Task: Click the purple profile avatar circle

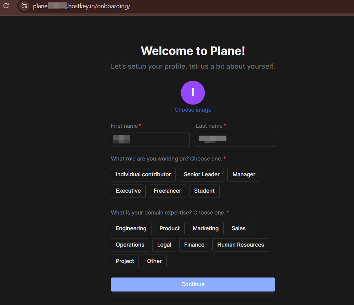Action: pyautogui.click(x=193, y=93)
